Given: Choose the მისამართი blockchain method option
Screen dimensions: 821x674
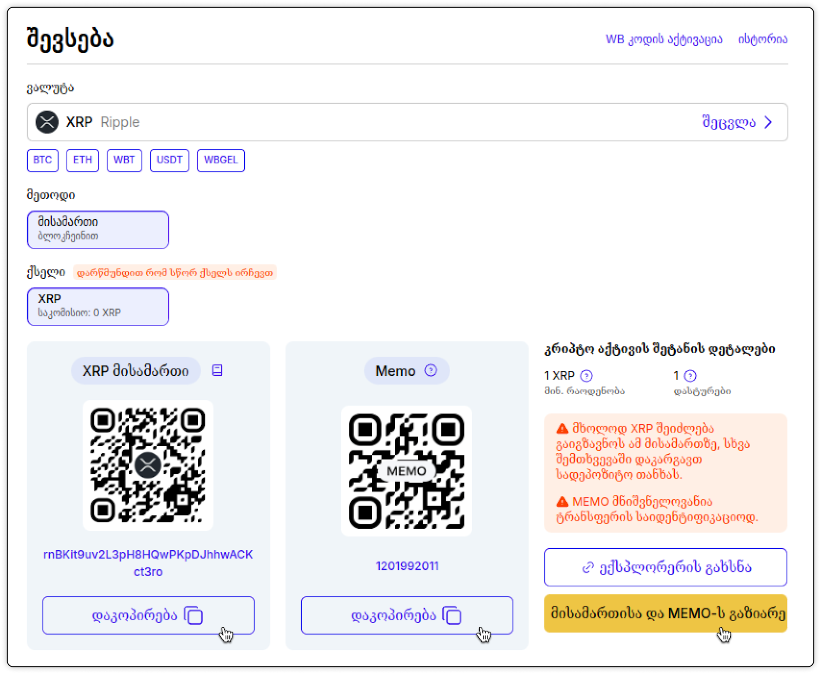Looking at the screenshot, I should coord(98,229).
